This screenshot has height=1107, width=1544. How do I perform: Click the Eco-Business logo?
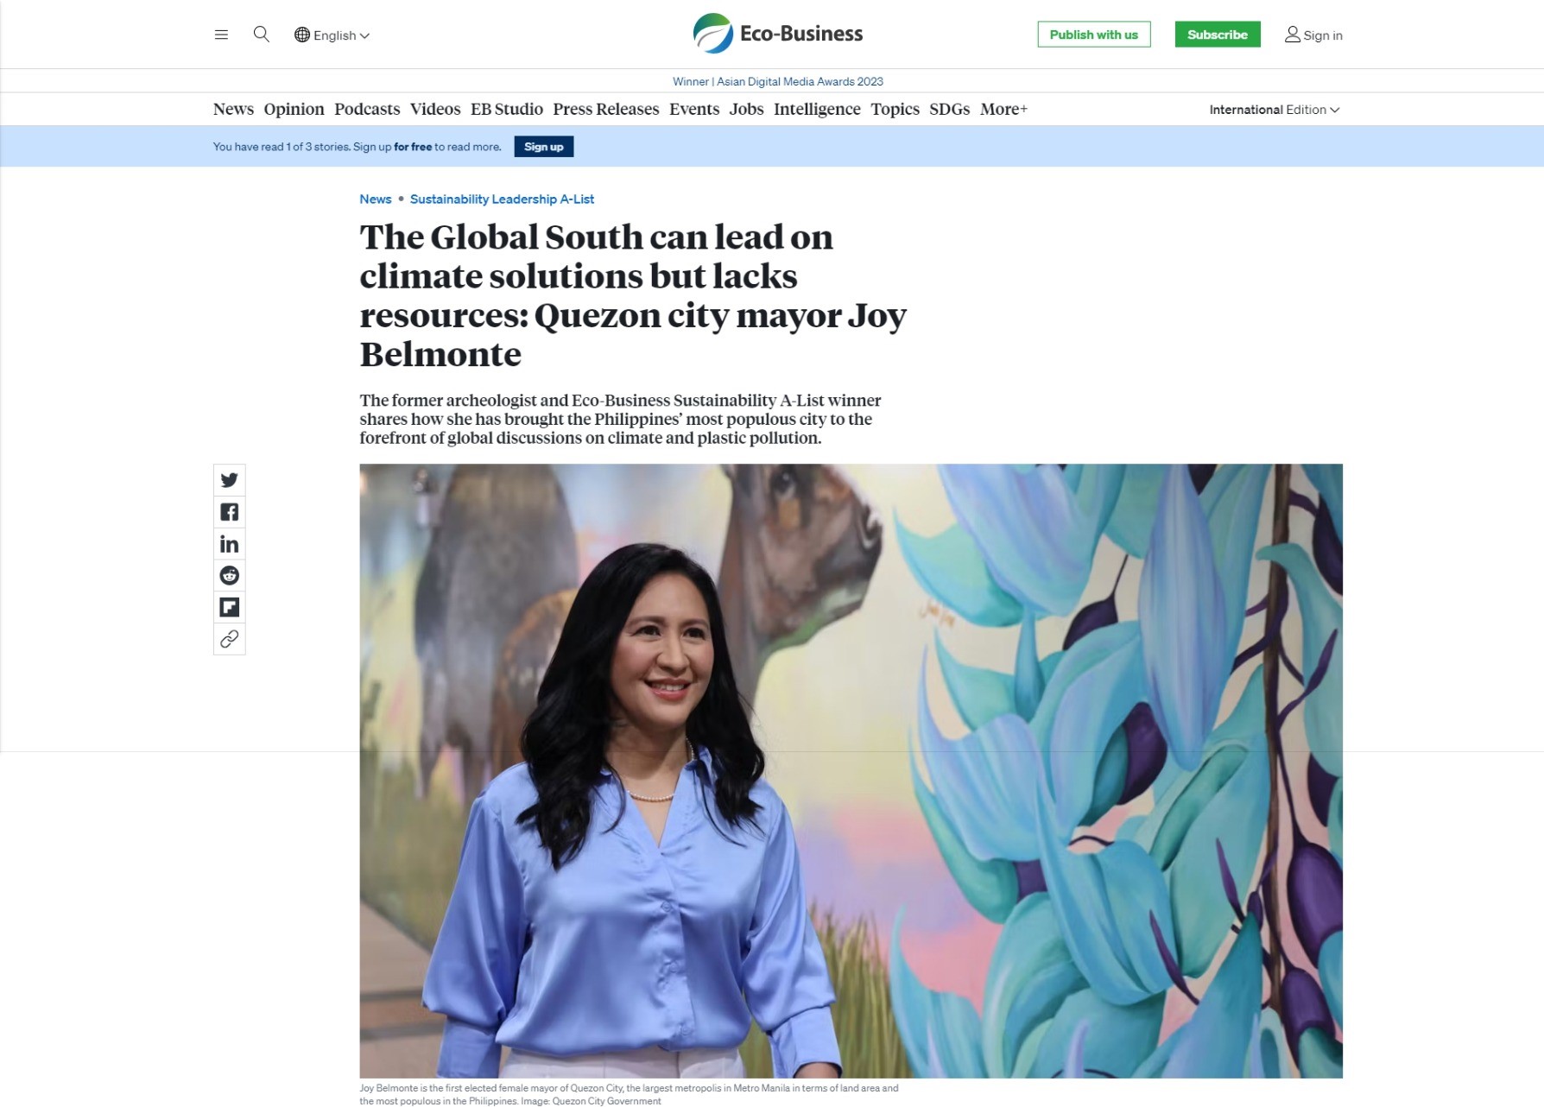point(777,34)
